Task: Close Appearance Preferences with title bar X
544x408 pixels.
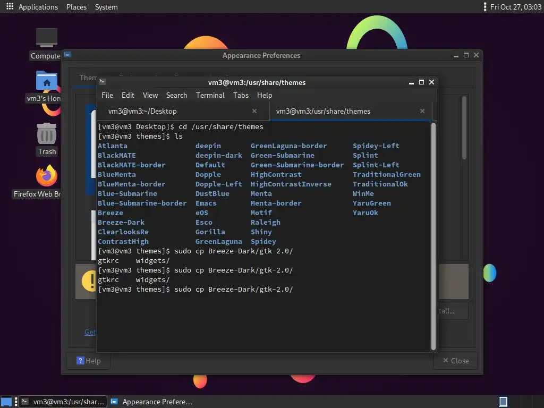Action: click(477, 55)
